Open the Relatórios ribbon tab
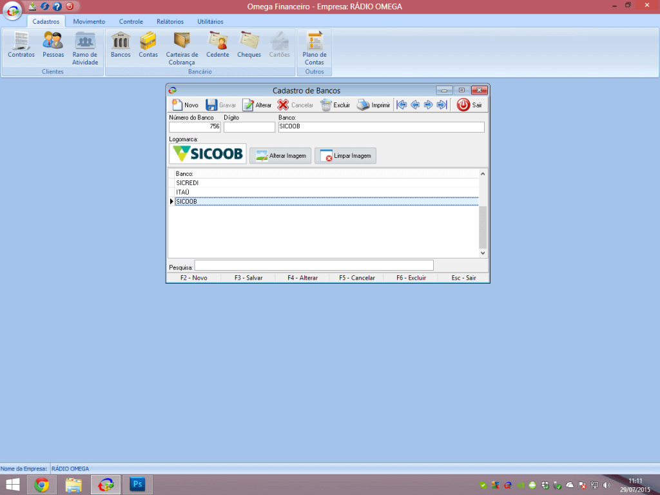 click(x=170, y=21)
